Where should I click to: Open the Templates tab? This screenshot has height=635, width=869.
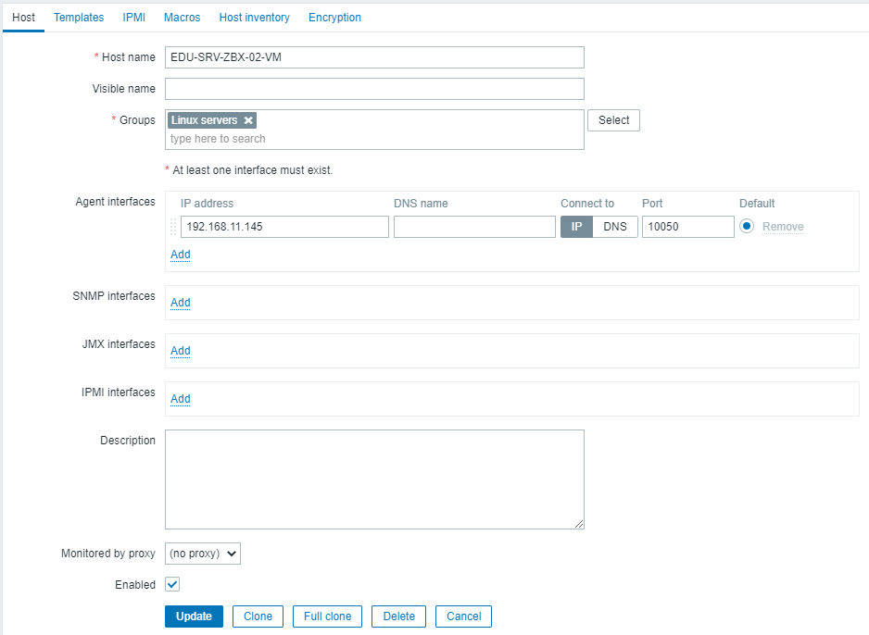(79, 18)
